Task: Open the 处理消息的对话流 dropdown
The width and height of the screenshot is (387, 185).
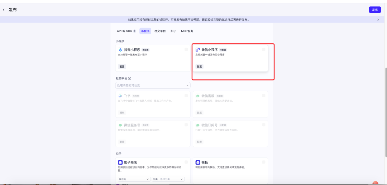Action: (x=153, y=85)
